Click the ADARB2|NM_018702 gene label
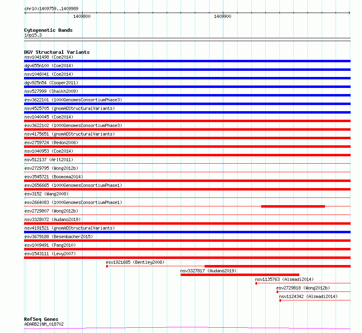Viewport: 362px width, 333px height. 44,324
